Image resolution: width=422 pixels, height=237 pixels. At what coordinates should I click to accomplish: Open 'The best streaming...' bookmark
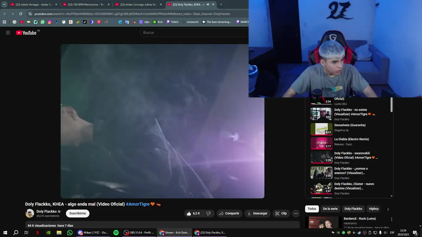217,22
